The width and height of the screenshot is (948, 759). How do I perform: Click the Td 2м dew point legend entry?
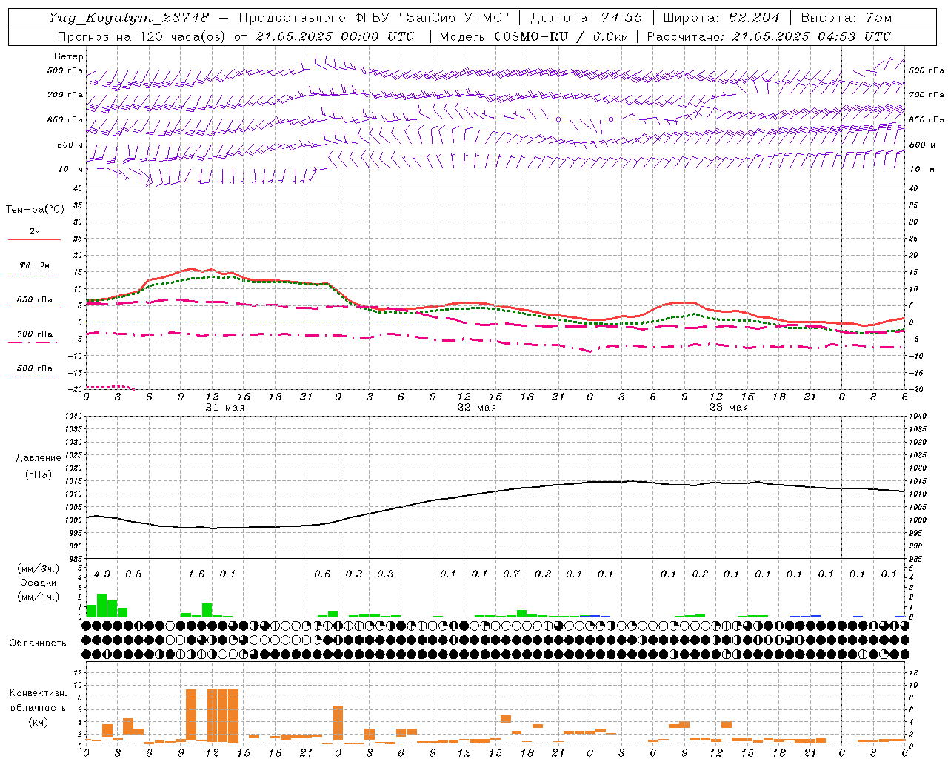34,265
